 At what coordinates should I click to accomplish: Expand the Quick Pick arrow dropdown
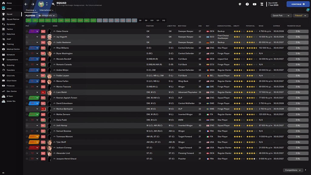point(288,15)
